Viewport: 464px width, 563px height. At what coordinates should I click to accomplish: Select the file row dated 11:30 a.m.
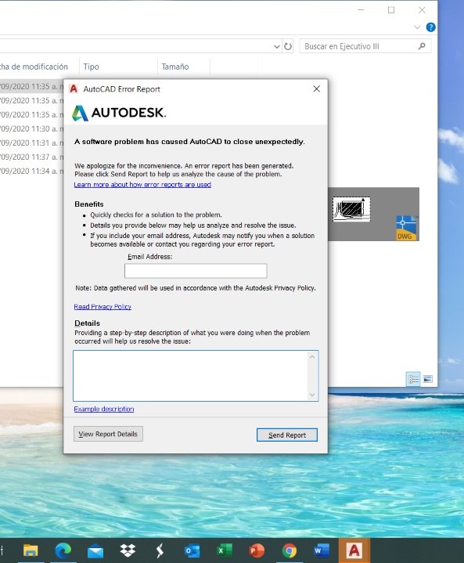tap(31, 128)
